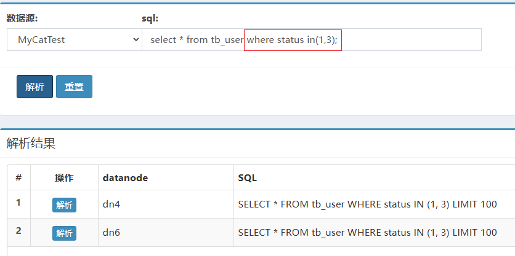The image size is (515, 256).
Task: Click the 解析结果 panel heading
Action: click(31, 144)
